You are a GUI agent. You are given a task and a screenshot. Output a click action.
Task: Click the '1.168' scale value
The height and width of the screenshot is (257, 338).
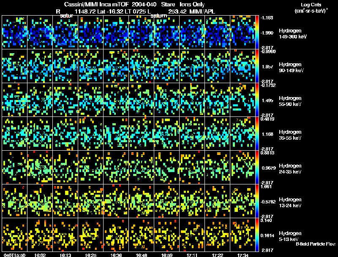(x=267, y=134)
